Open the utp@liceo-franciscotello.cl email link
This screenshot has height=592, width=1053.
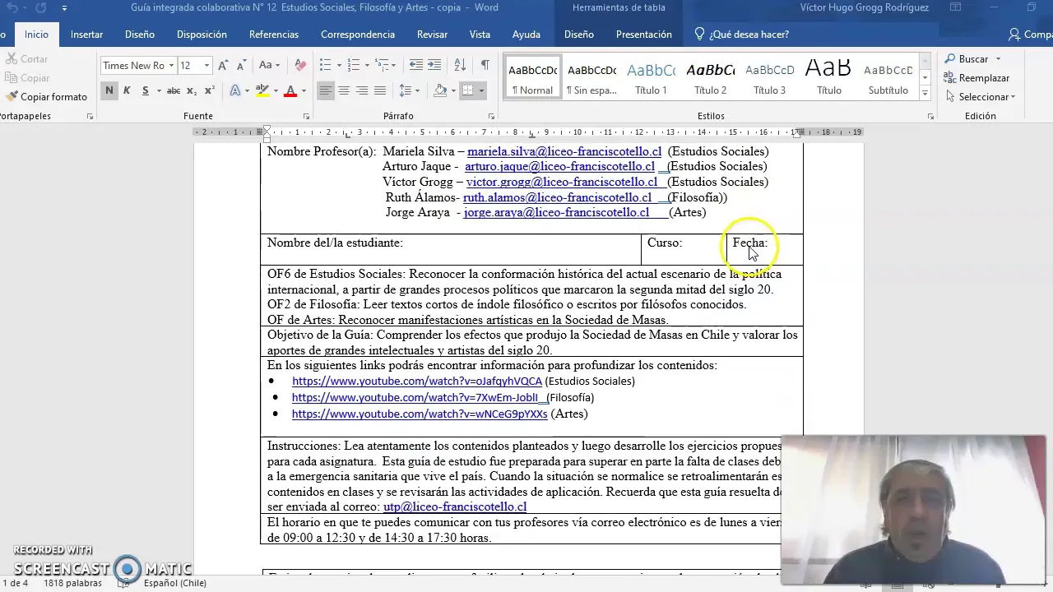coord(455,507)
